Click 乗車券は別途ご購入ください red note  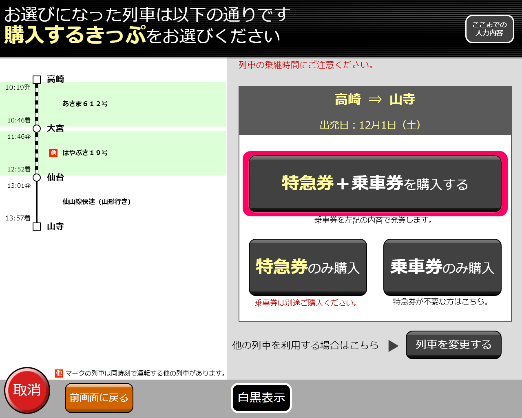(x=307, y=303)
